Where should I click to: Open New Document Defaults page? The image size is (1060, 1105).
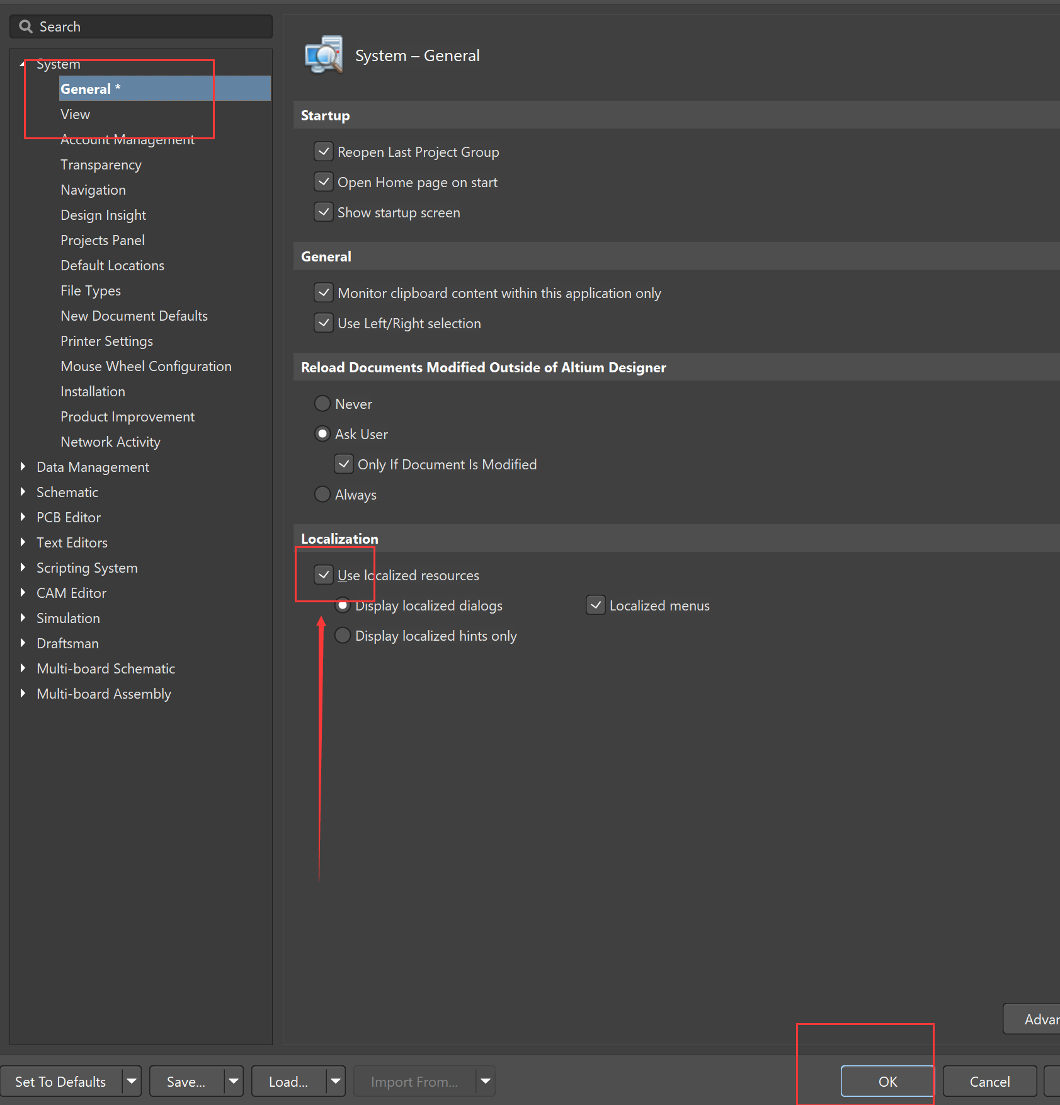[134, 316]
